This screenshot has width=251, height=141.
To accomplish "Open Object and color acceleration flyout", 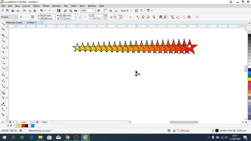I will pos(160,17).
